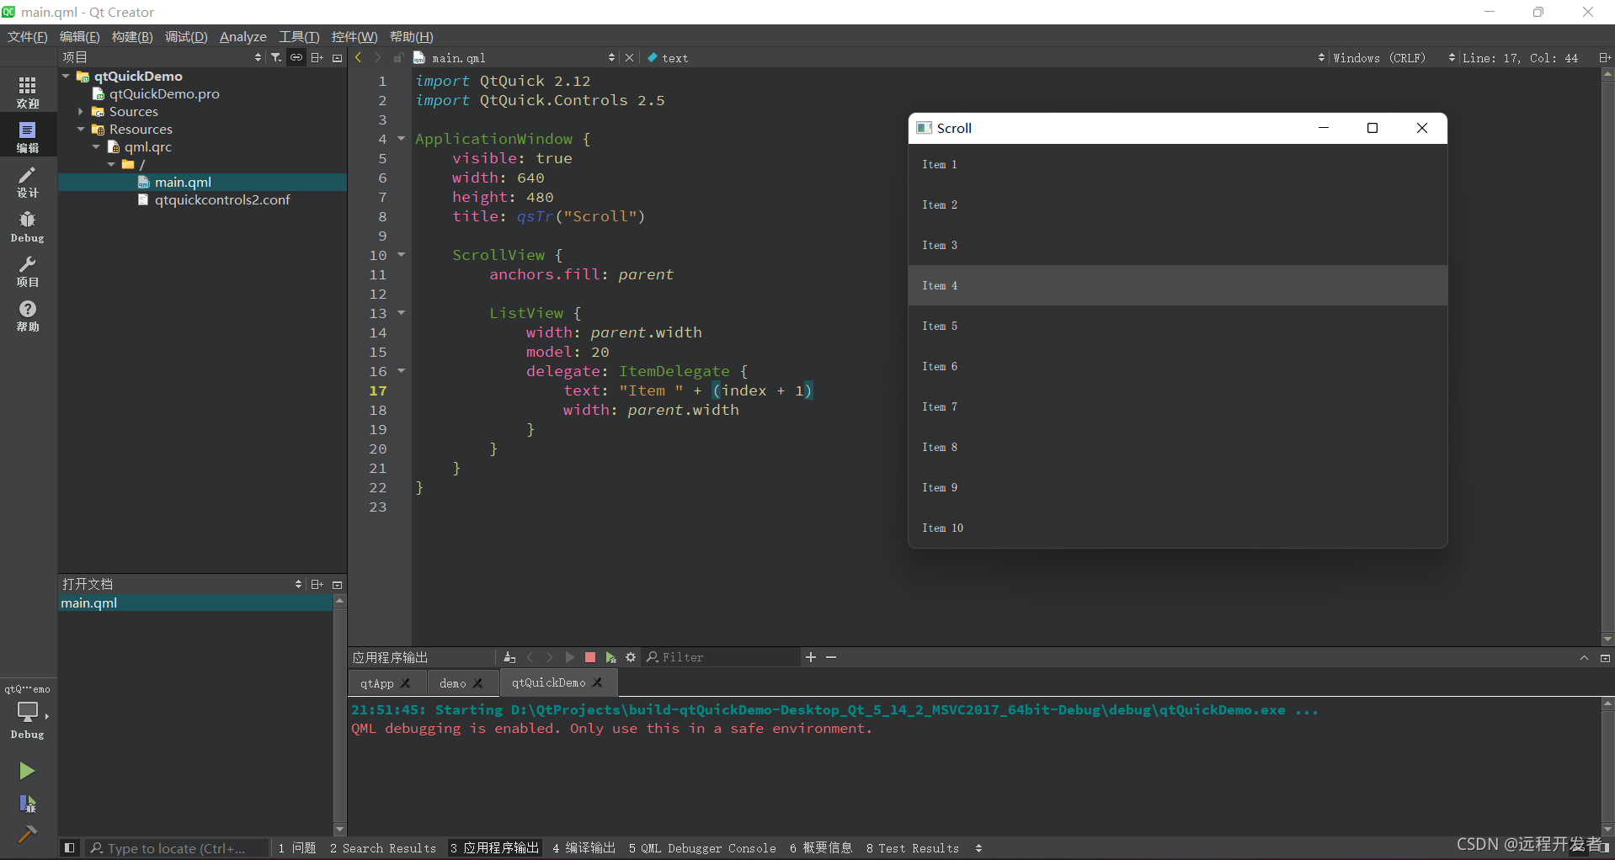Viewport: 1615px width, 860px height.
Task: Click the Build hammer icon
Action: 27,834
